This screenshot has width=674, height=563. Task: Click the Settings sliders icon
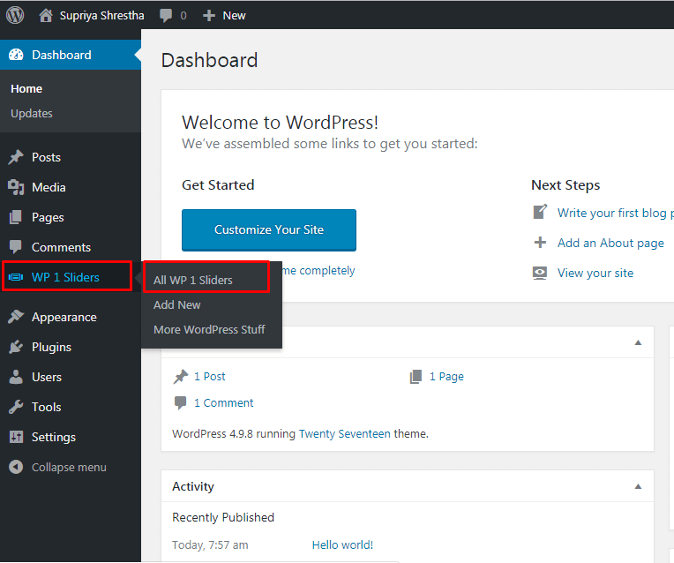tap(16, 437)
